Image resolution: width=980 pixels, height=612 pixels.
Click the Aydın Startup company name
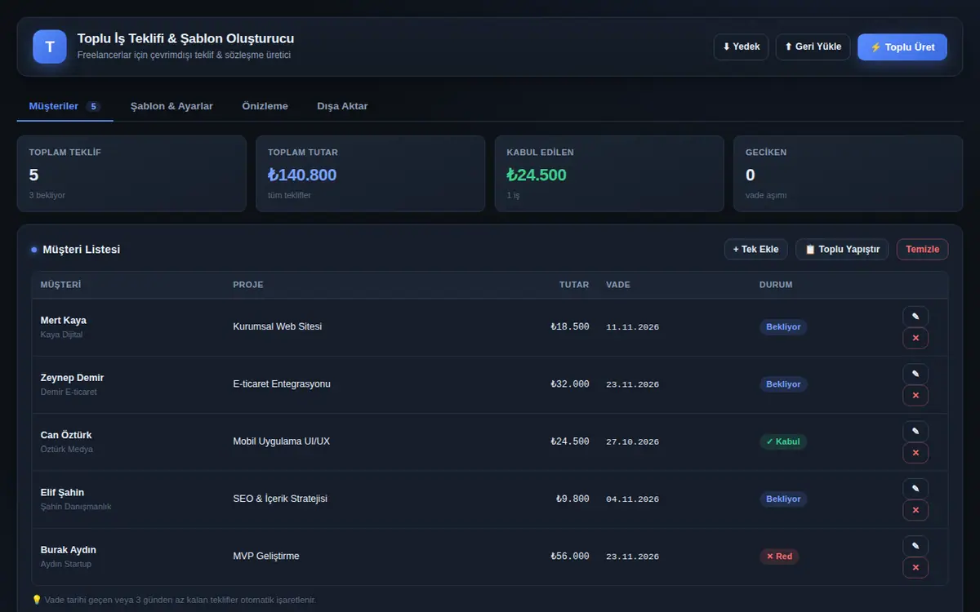click(66, 564)
